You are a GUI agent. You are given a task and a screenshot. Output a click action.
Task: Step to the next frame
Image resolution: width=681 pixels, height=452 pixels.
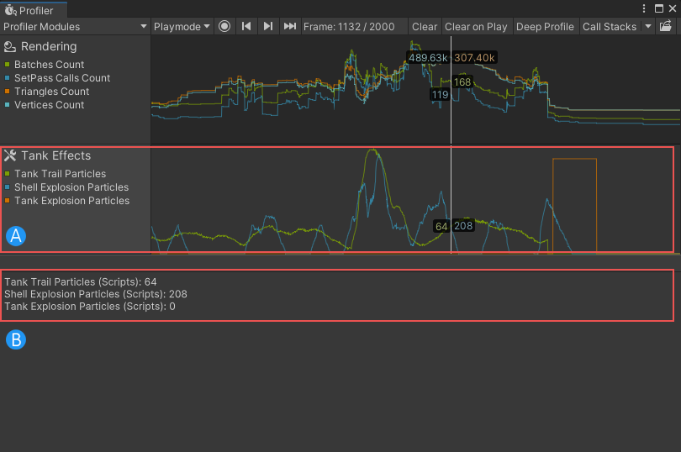tap(268, 26)
